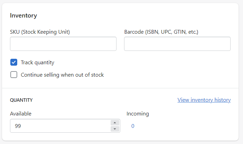Click the QUANTITY section heading
This screenshot has width=243, height=144.
coord(21,100)
